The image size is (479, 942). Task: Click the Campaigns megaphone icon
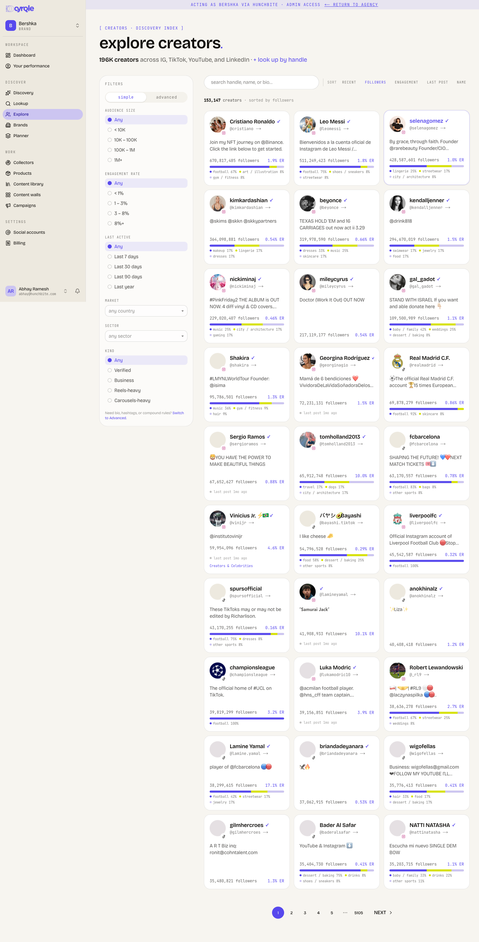click(8, 206)
